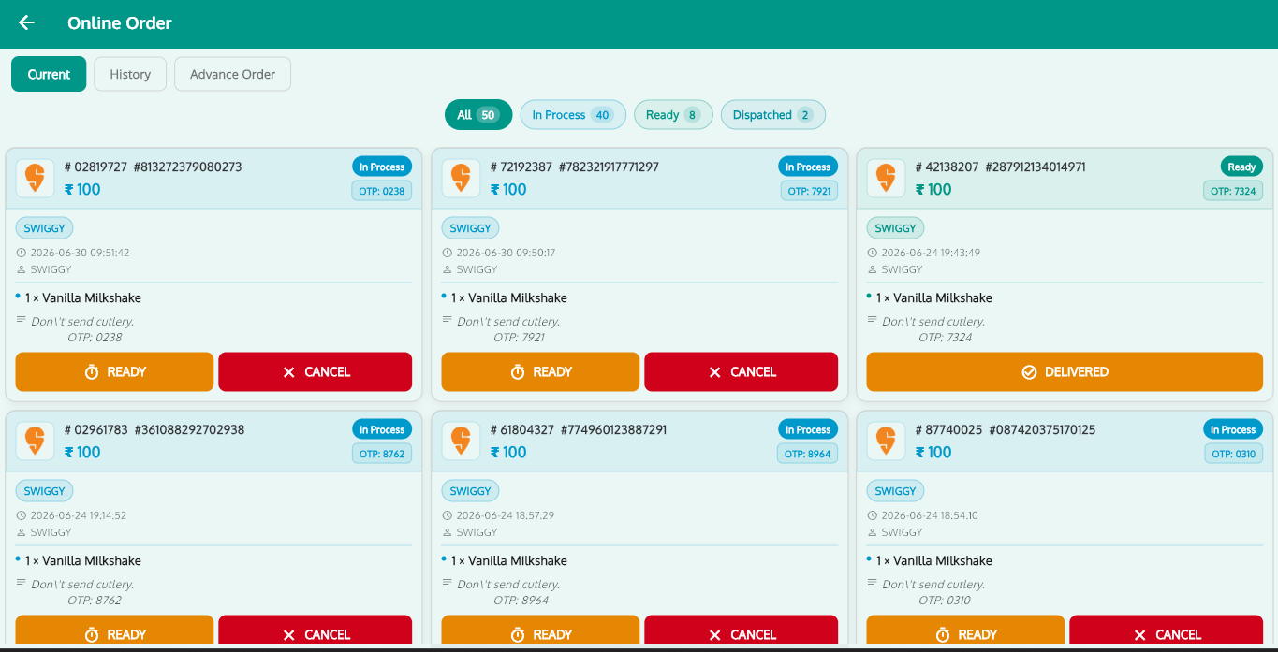1278x652 pixels.
Task: Click notes icon on order 02819727 instructions
Action: click(x=22, y=320)
